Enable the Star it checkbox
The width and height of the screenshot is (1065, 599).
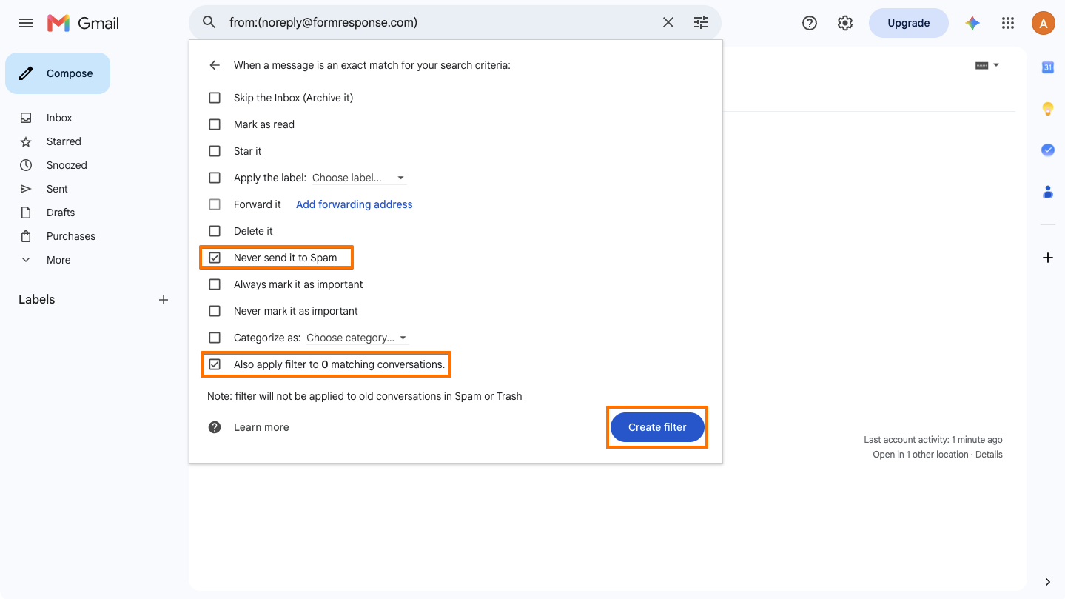(215, 151)
